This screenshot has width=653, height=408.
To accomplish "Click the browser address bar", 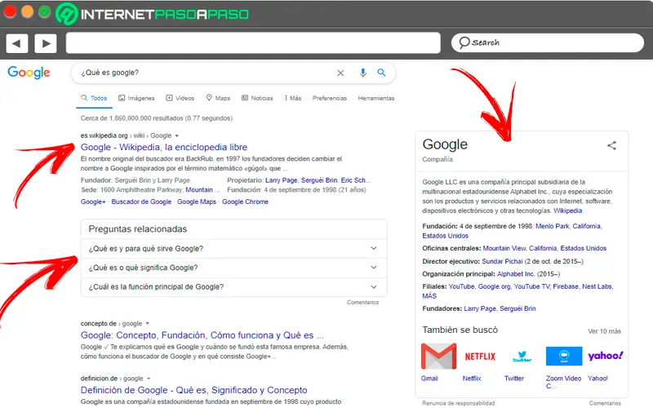I will tap(253, 43).
